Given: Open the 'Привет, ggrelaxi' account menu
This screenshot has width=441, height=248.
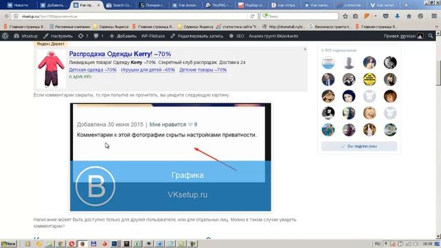Looking at the screenshot, I should pyautogui.click(x=403, y=36).
